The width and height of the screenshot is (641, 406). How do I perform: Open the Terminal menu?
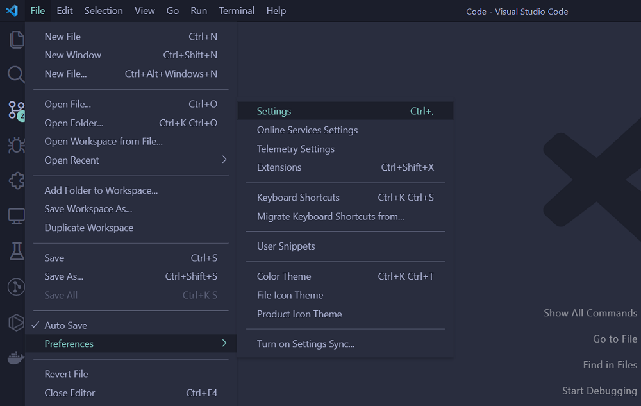237,11
